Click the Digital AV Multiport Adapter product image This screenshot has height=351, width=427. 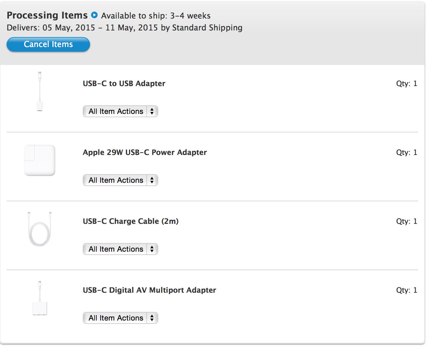pyautogui.click(x=40, y=298)
